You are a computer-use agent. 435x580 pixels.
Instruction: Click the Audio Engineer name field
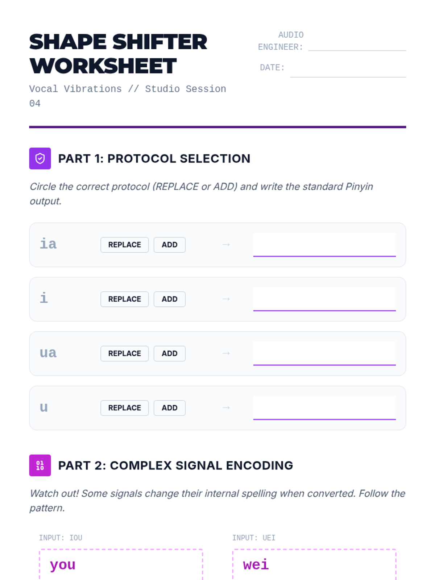[x=357, y=45]
